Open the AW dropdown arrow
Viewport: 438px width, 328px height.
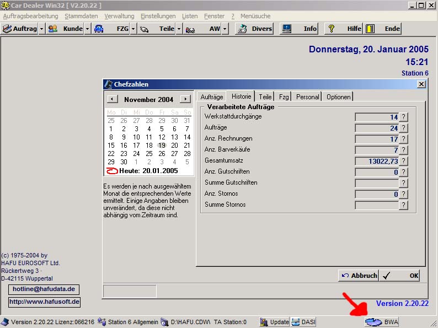pyautogui.click(x=225, y=29)
